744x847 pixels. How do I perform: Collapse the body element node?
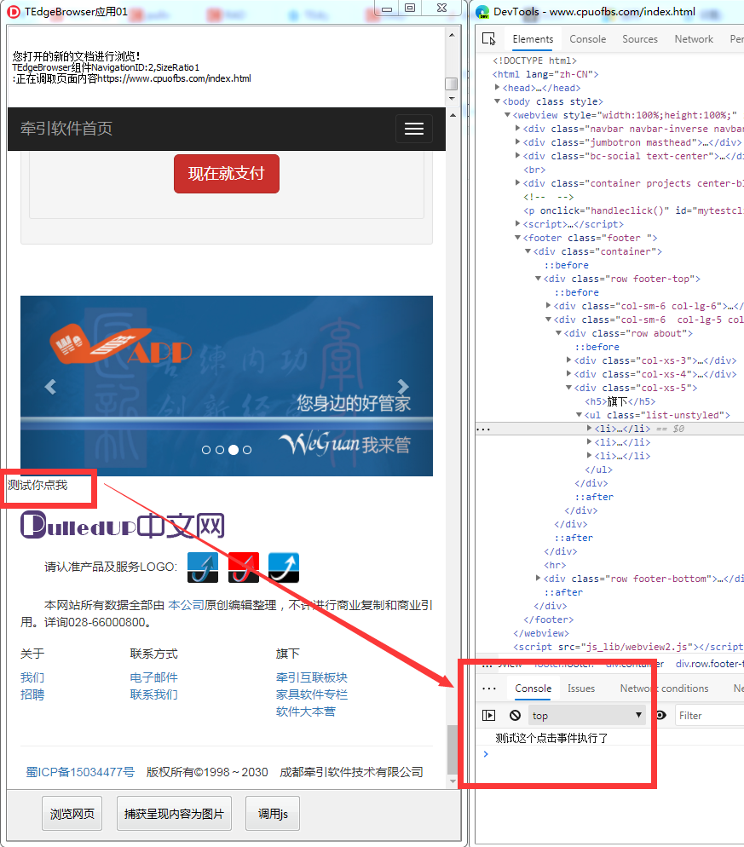pos(497,101)
